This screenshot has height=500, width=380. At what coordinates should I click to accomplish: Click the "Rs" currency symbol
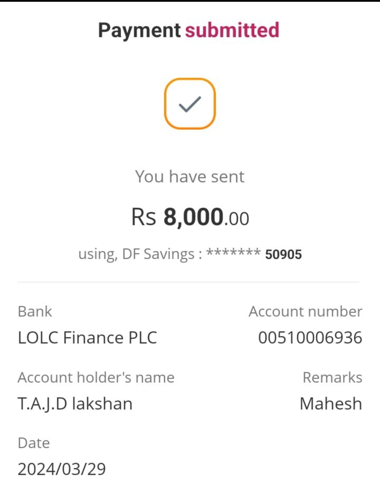pos(143,217)
